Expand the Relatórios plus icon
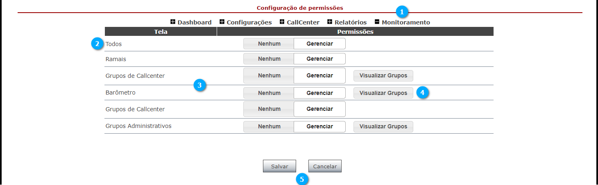598x185 pixels. 330,22
